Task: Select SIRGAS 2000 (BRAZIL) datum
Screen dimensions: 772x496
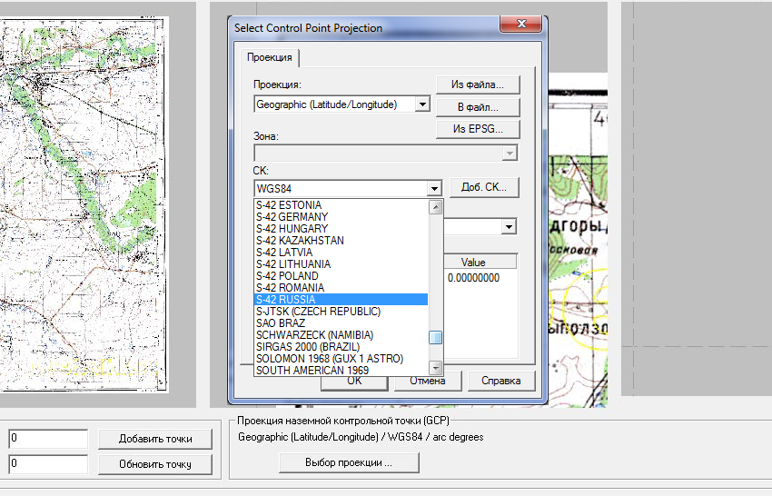Action: pos(341,346)
